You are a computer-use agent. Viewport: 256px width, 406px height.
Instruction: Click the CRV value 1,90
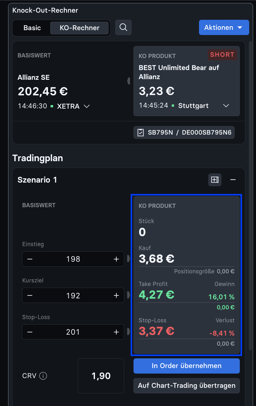[x=101, y=376]
